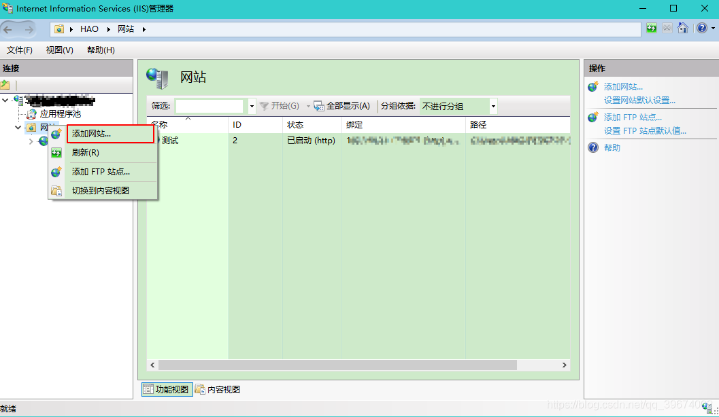Click the scrollbar right arrow

point(565,365)
